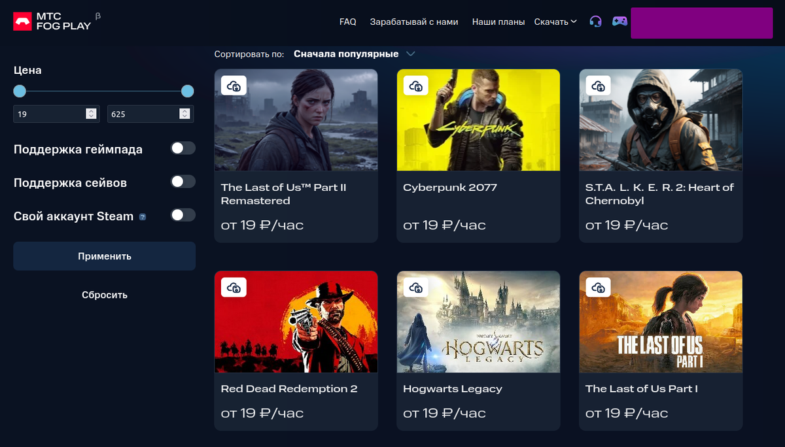Click cloud icon on The Last of Us Part I card
Screen dimensions: 785x447
click(x=598, y=287)
